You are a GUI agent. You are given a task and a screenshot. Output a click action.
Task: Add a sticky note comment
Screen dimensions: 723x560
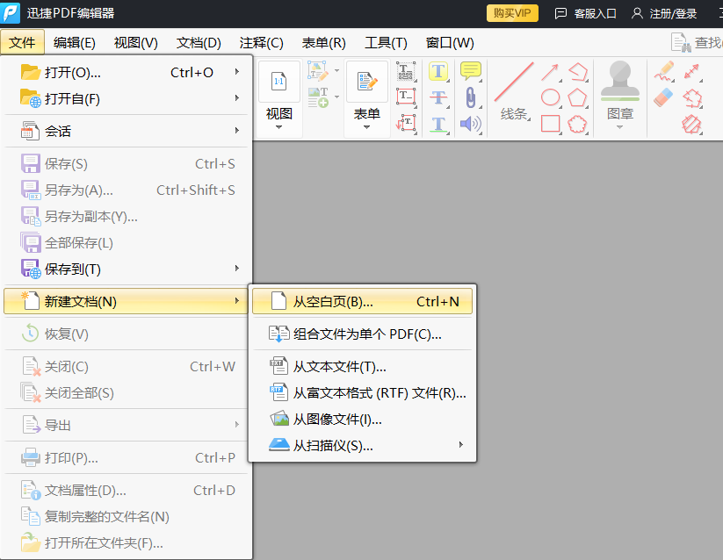[x=470, y=71]
